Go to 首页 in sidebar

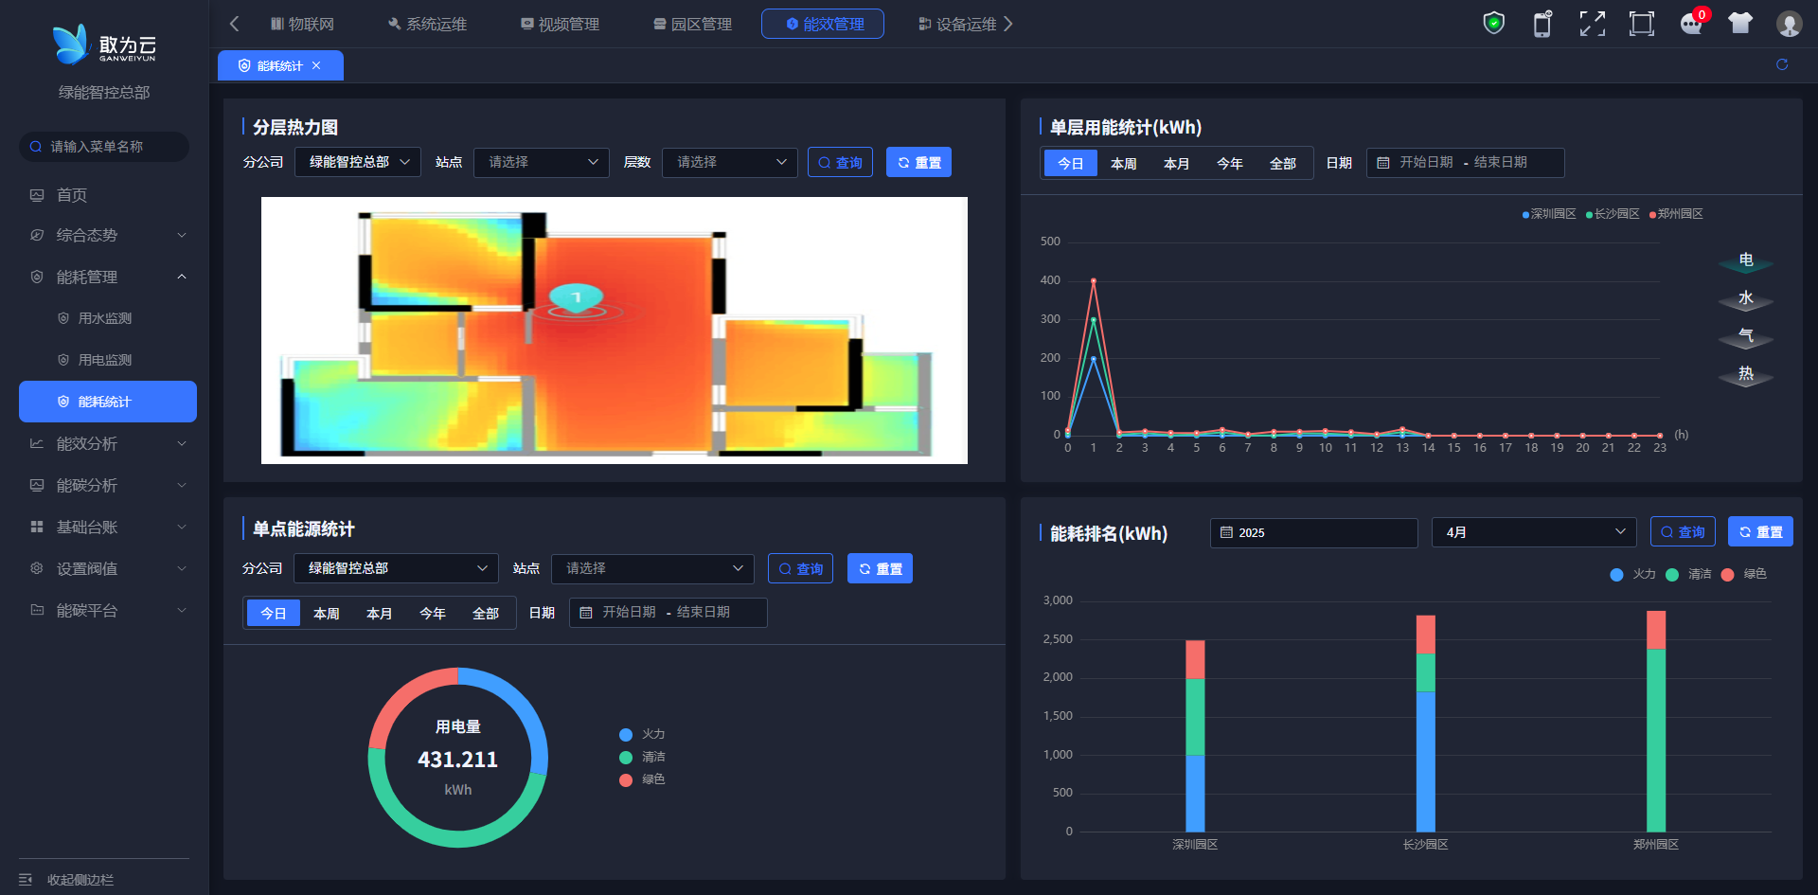tap(108, 195)
